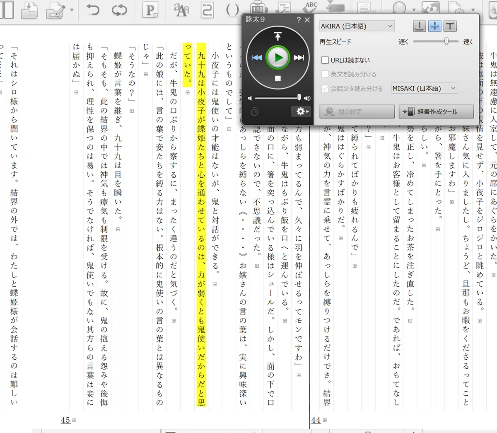This screenshot has height=433, width=497.
Task: Click the low-volume speaker icon
Action: (x=249, y=98)
